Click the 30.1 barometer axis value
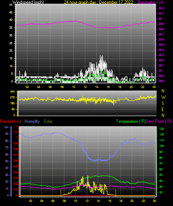 161,13
